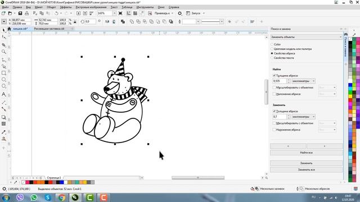Select the Crop tool
The height and width of the screenshot is (202, 360).
(4, 45)
